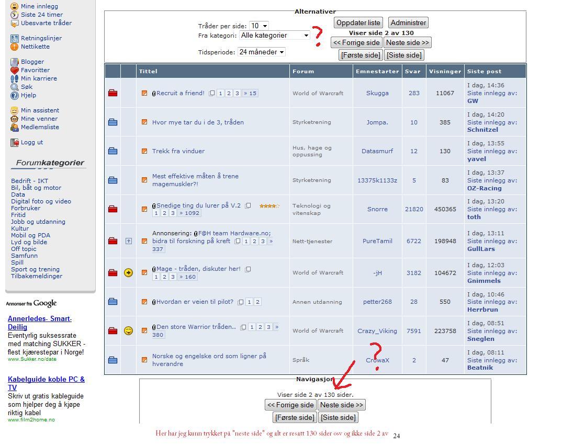Click multipage icon next to Hvordan er veien til pilot

[241, 302]
